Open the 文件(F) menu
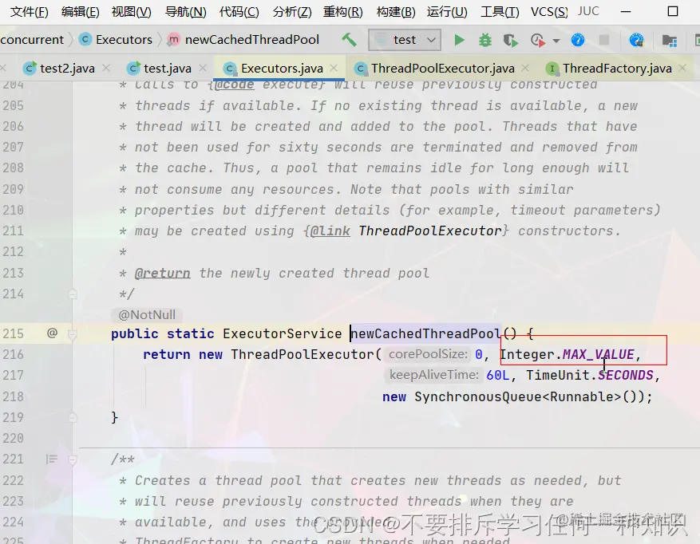 [x=29, y=12]
